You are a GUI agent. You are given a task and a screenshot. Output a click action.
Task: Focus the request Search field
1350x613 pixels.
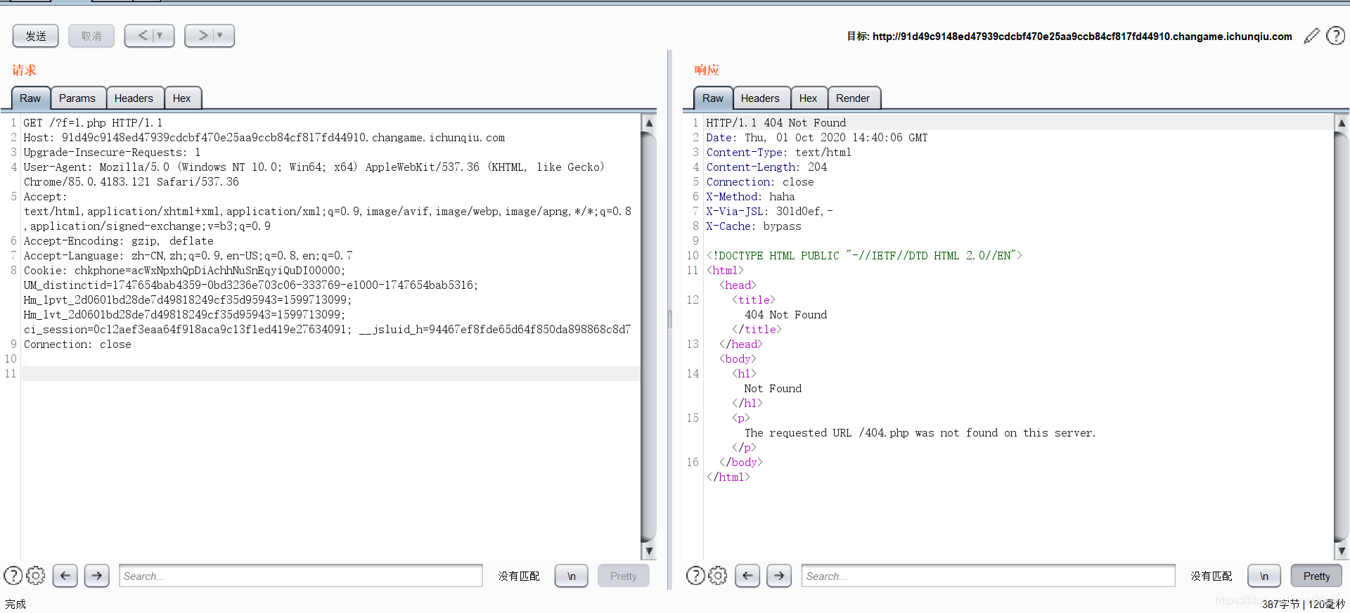coord(301,576)
